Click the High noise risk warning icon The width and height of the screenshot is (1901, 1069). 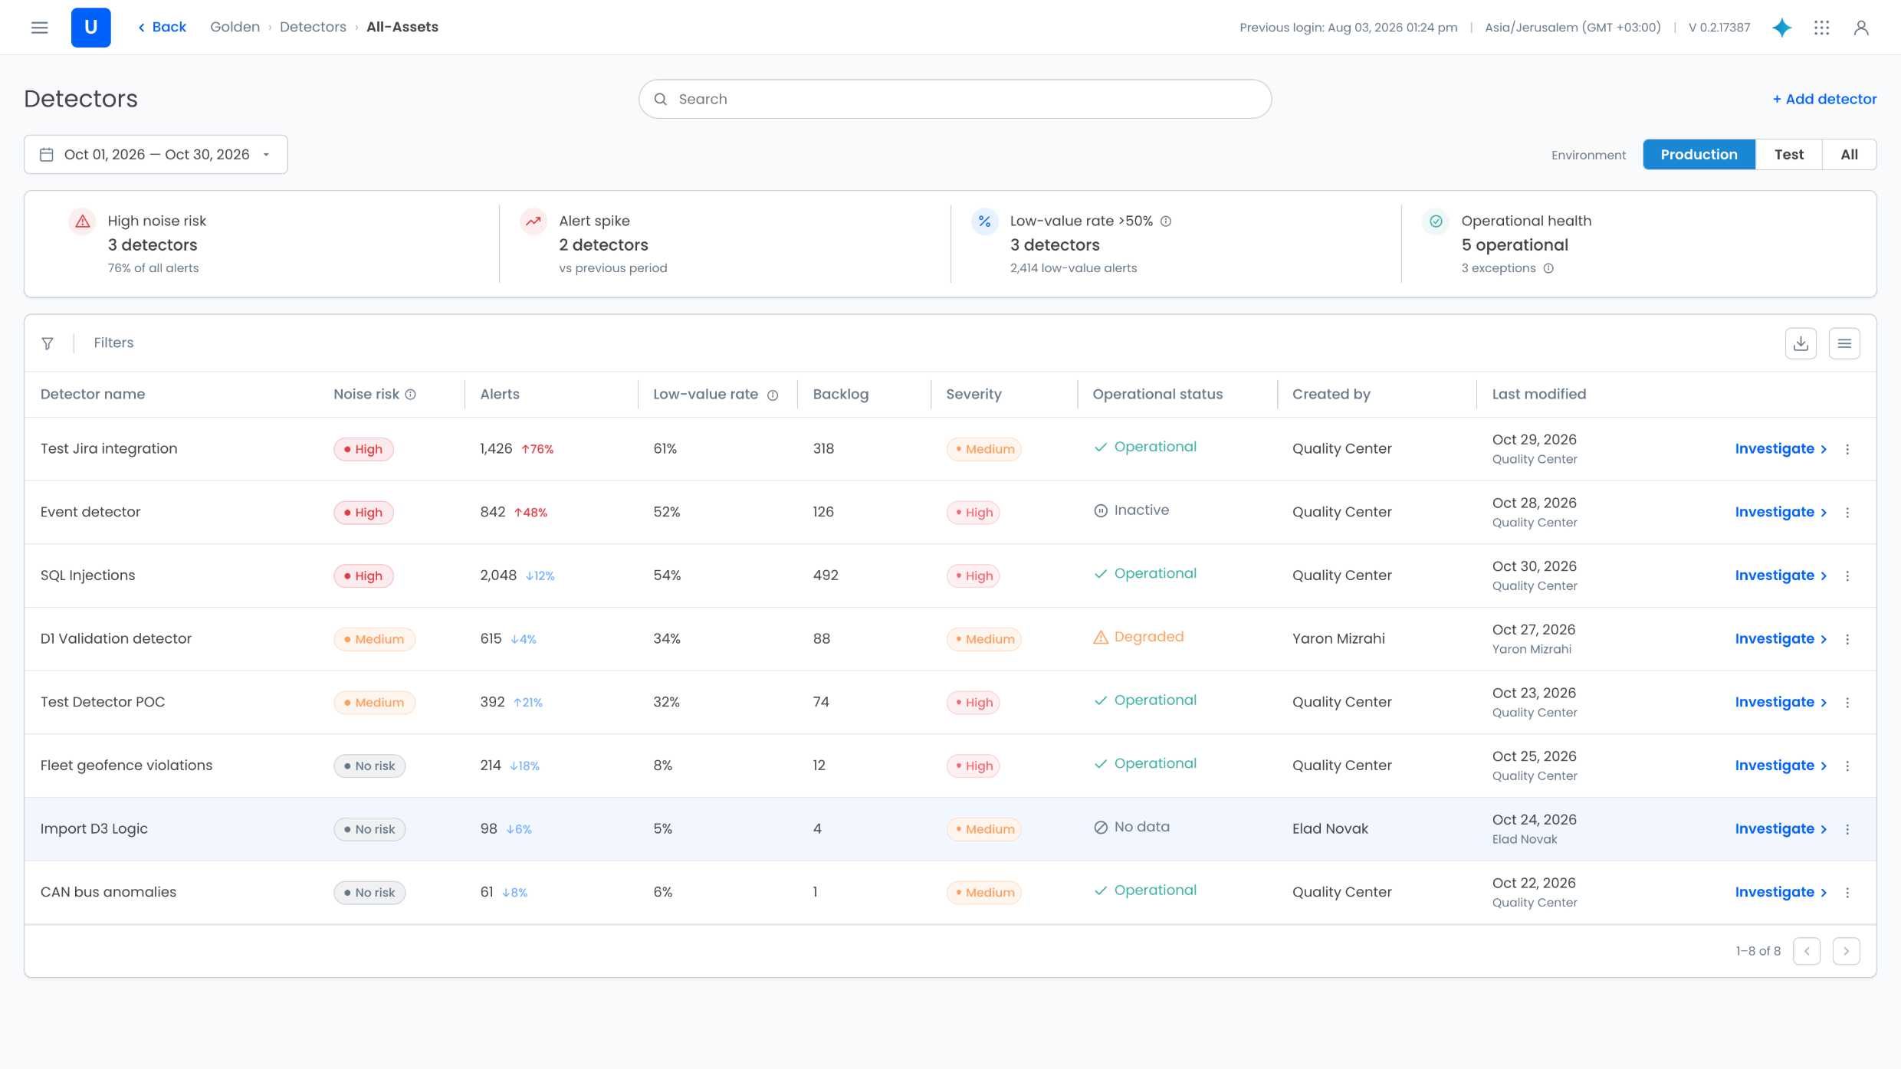coord(83,221)
